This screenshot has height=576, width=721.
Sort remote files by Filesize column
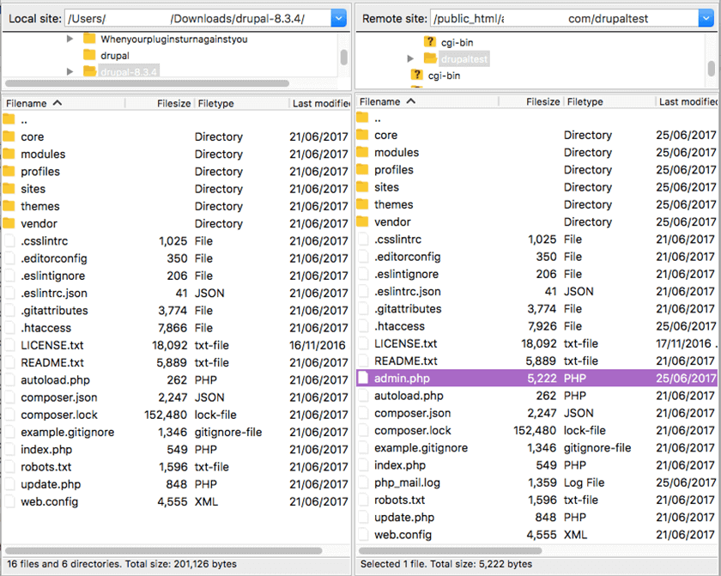pos(544,100)
